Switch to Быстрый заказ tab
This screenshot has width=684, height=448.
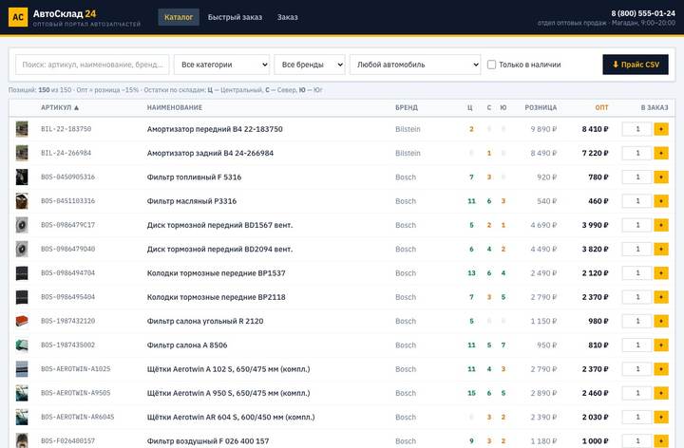235,17
